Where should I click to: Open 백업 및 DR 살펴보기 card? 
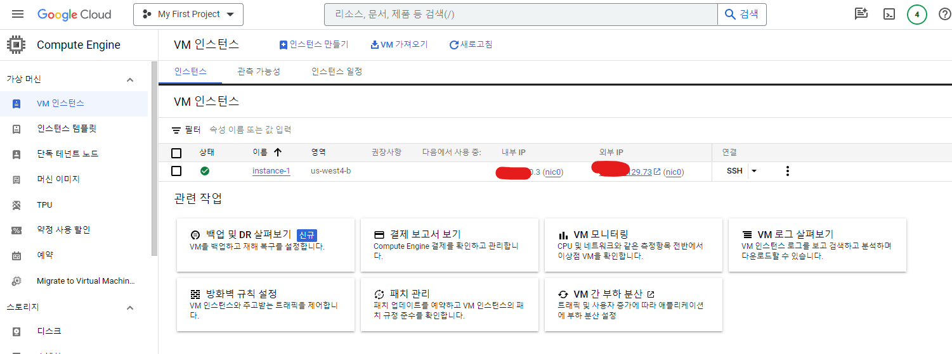266,245
